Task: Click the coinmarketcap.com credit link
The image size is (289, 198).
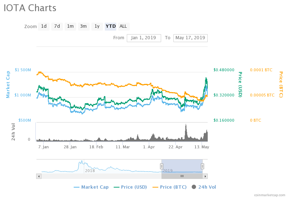Action: point(269,195)
